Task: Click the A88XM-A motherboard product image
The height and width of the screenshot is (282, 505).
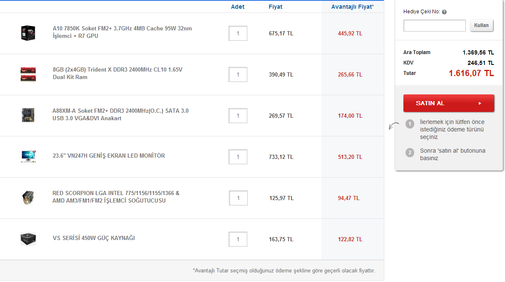Action: click(28, 115)
